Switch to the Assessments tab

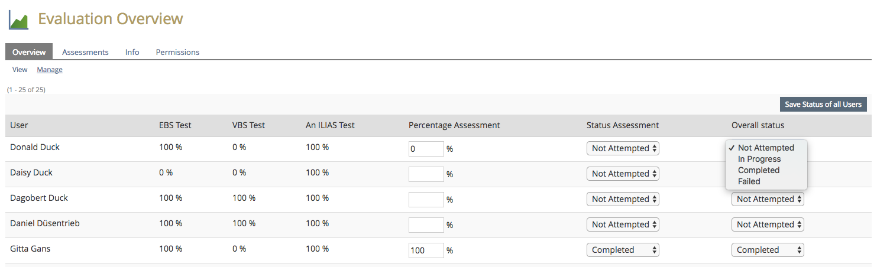coord(85,52)
